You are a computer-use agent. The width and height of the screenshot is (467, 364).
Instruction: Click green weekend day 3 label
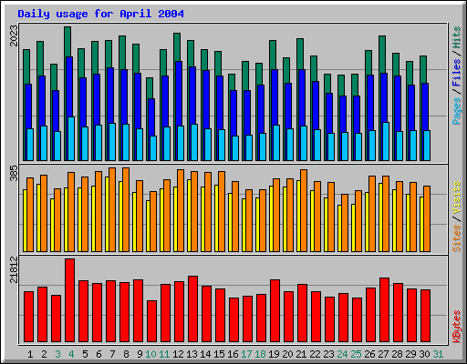57,354
